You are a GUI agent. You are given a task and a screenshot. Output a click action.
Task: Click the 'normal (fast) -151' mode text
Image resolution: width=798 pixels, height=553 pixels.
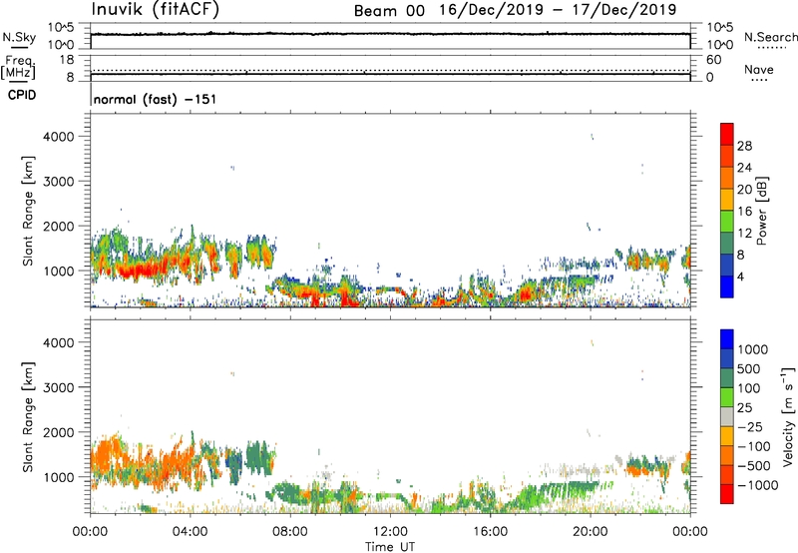click(155, 99)
